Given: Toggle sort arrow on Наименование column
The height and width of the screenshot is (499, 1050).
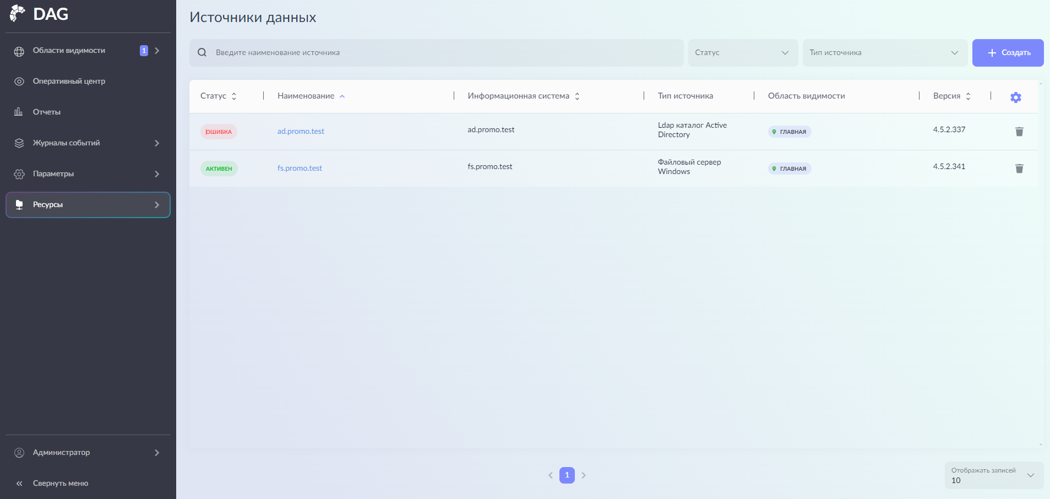Looking at the screenshot, I should pos(342,96).
